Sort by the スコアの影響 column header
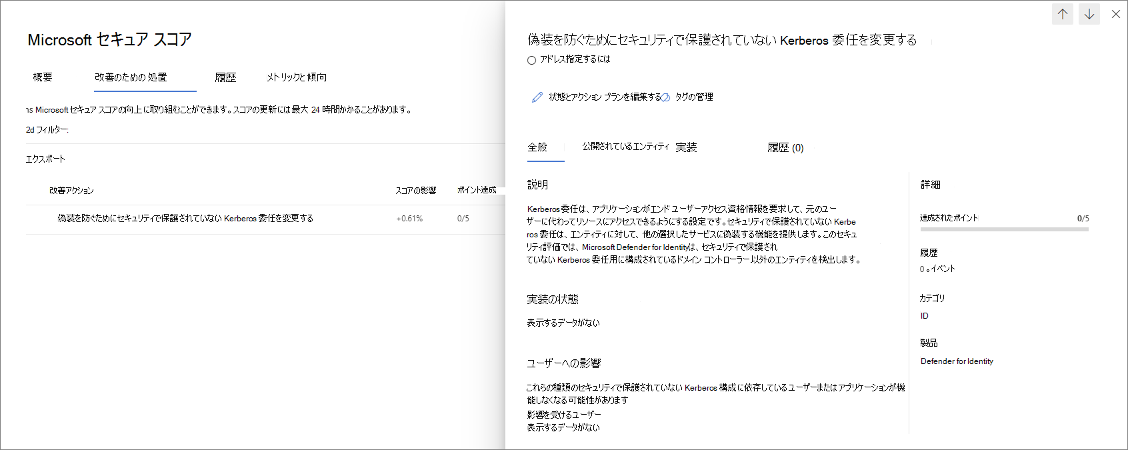1128x450 pixels. coord(415,191)
